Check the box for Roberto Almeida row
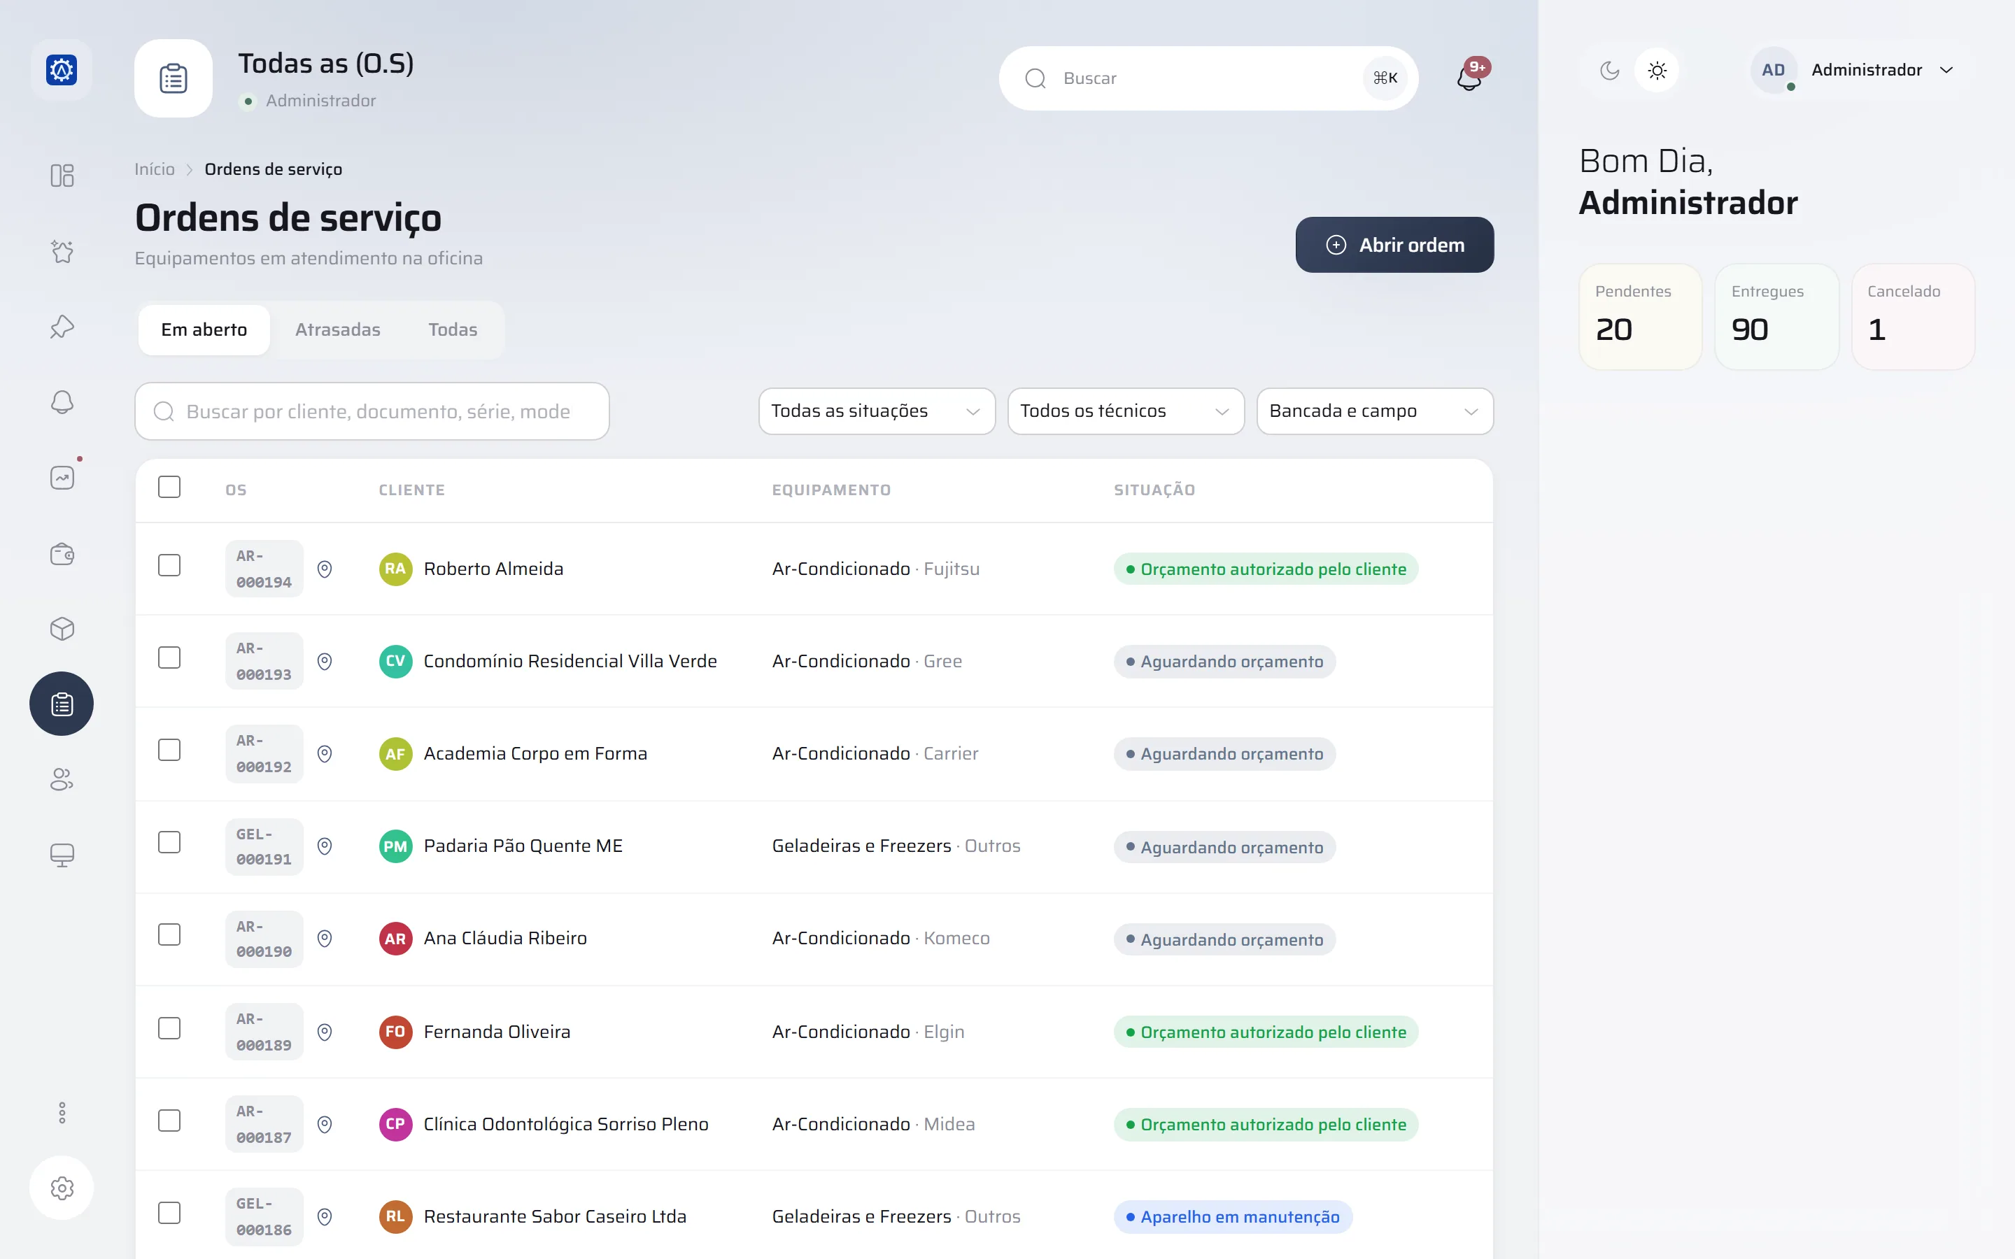 (169, 565)
